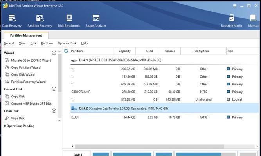Sort by the Unused column header
Viewport: 261px width, 156px height.
pyautogui.click(x=170, y=51)
